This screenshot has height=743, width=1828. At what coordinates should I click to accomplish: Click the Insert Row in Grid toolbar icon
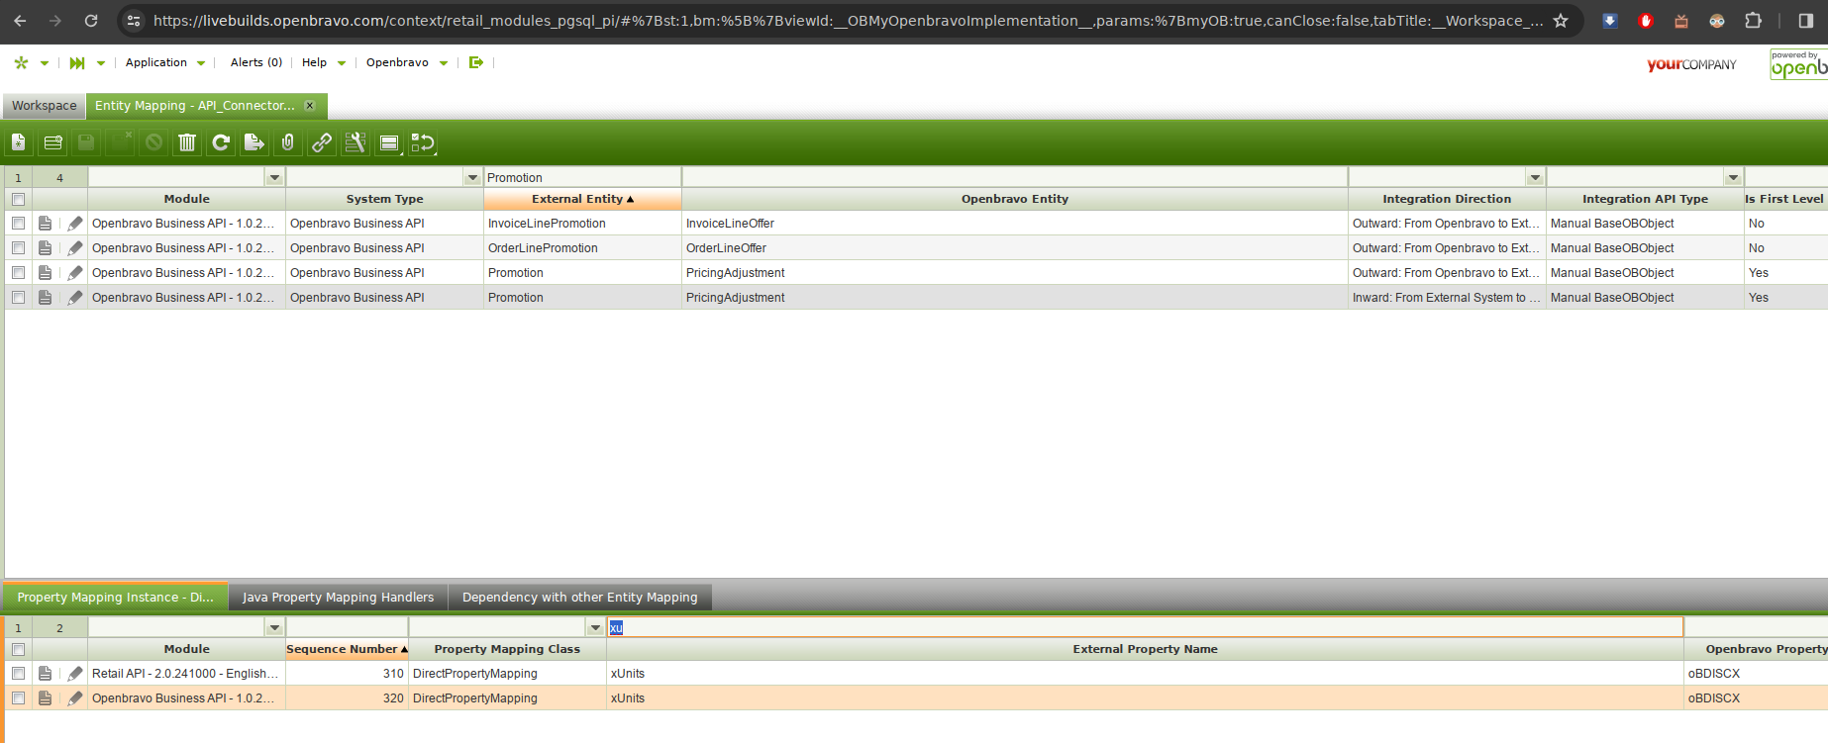(x=53, y=143)
